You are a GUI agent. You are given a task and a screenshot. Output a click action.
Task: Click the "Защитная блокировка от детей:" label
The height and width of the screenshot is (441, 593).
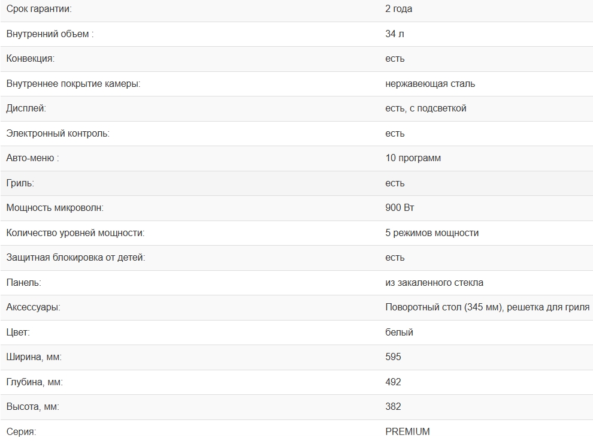(75, 258)
